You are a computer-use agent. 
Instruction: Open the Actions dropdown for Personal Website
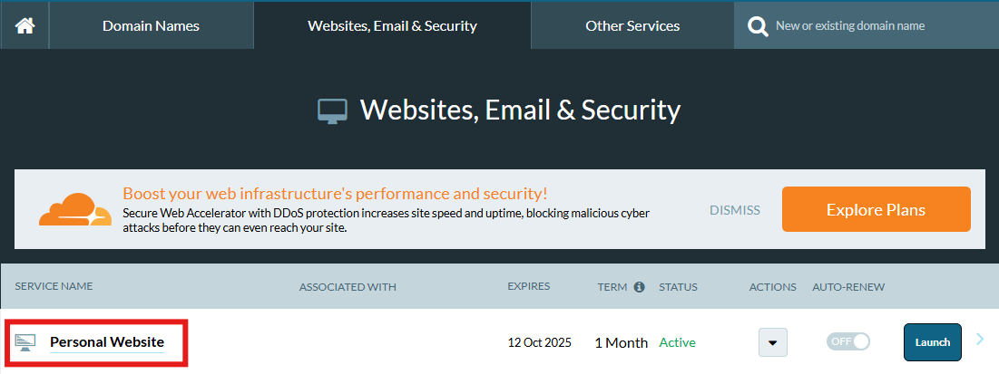pos(772,342)
